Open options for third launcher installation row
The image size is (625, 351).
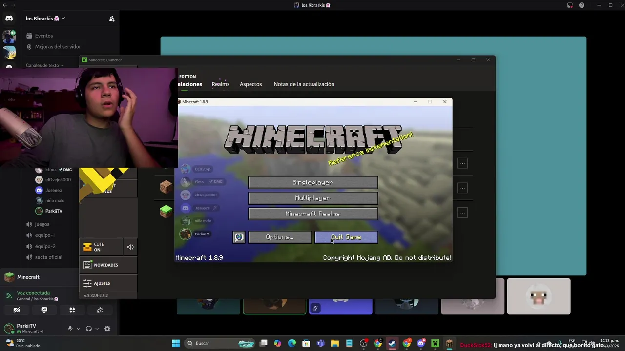[462, 213]
